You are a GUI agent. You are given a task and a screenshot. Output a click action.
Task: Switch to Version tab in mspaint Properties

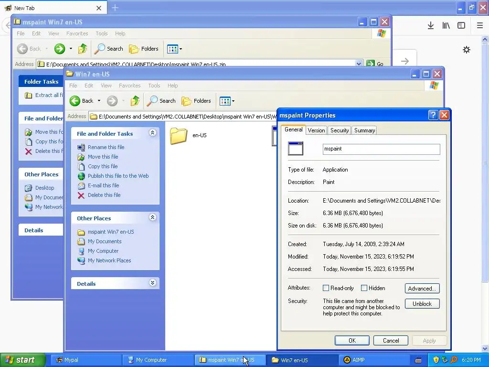316,130
